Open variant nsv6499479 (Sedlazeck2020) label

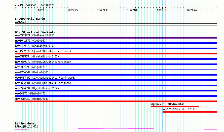pos(35,46)
